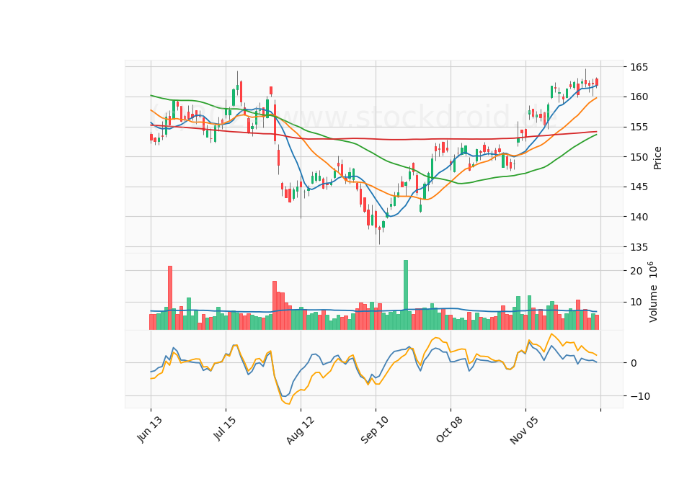Click the 20 volume axis value
Viewport: 692px width, 497px height.
point(636,271)
